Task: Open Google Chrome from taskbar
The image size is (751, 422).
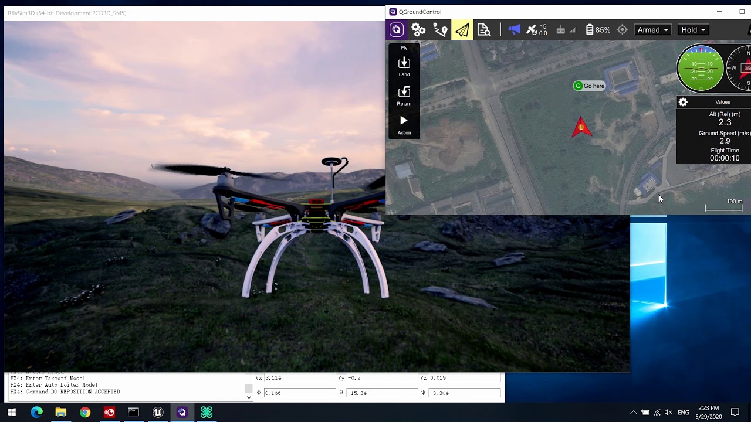Action: click(x=85, y=413)
